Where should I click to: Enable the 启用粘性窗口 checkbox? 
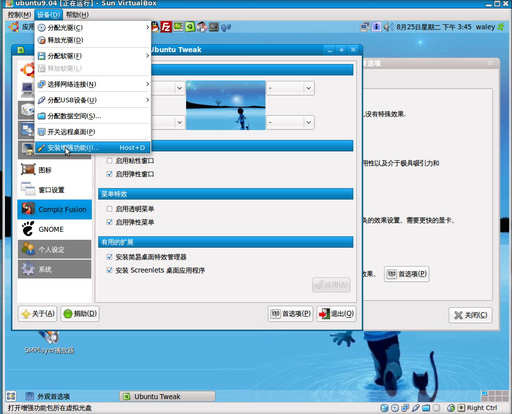[x=109, y=161]
